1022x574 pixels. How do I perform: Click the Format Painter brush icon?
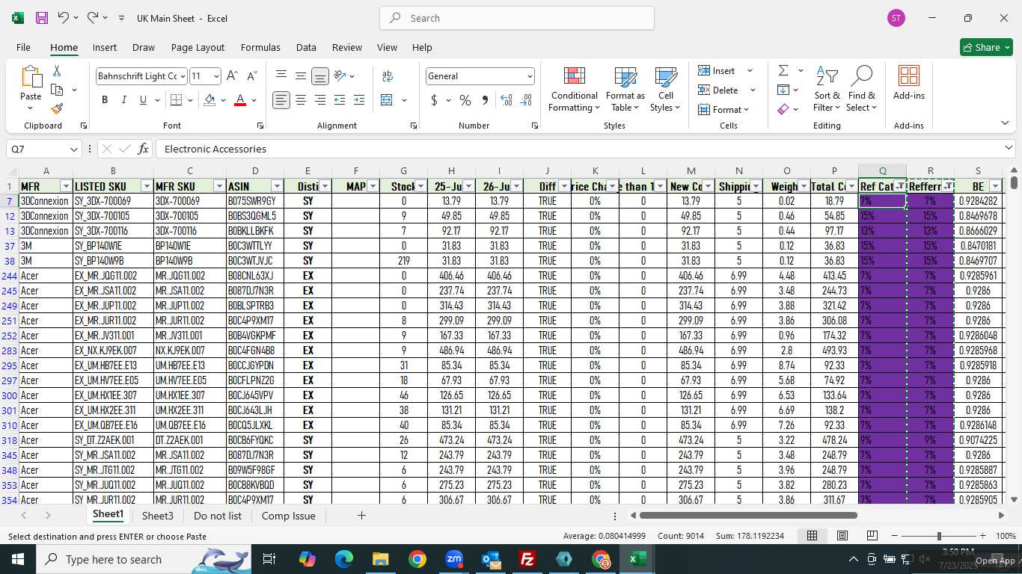click(x=57, y=108)
